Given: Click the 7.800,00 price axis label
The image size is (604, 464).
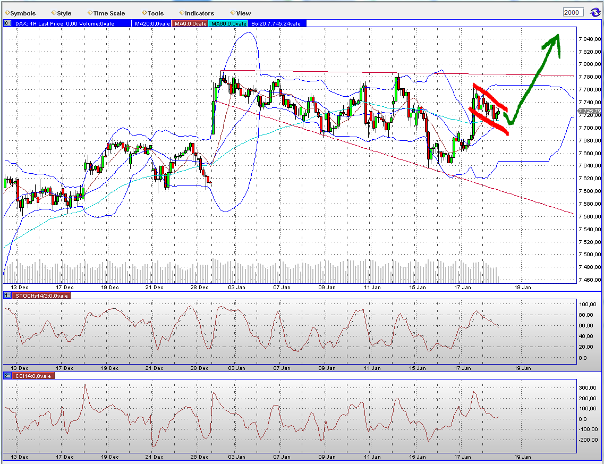Looking at the screenshot, I should pyautogui.click(x=589, y=64).
